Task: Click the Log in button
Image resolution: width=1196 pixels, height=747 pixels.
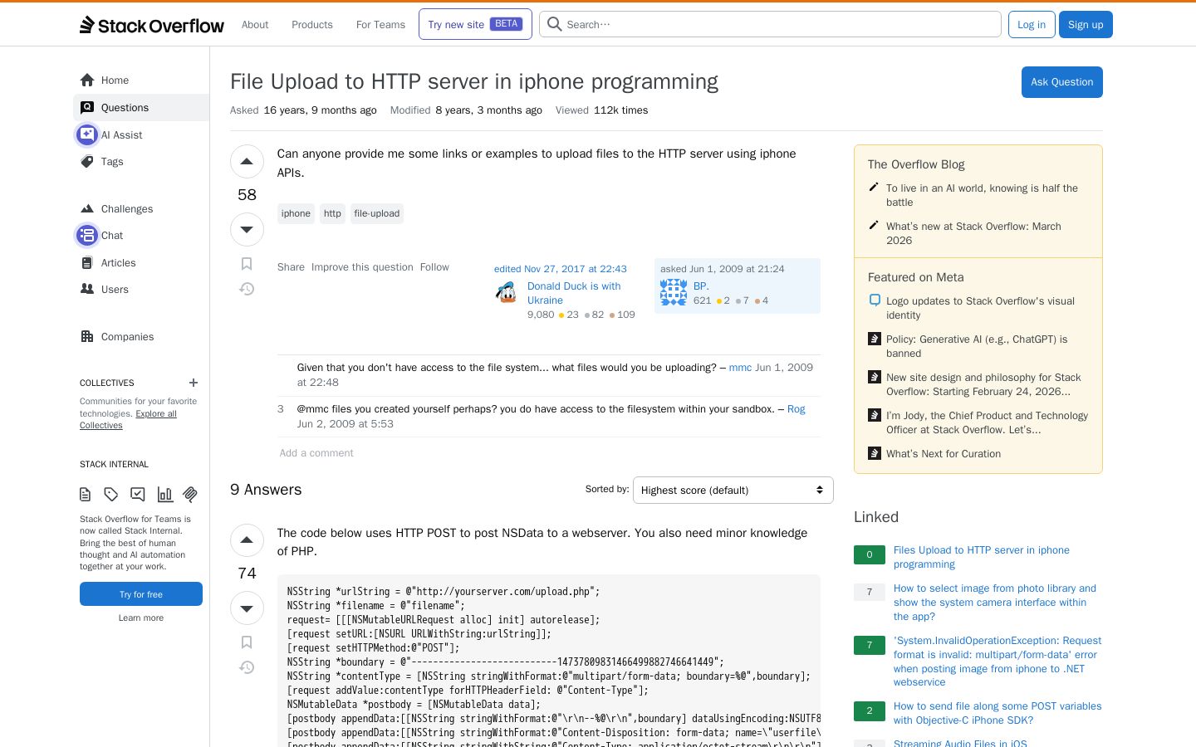Action: click(1032, 24)
